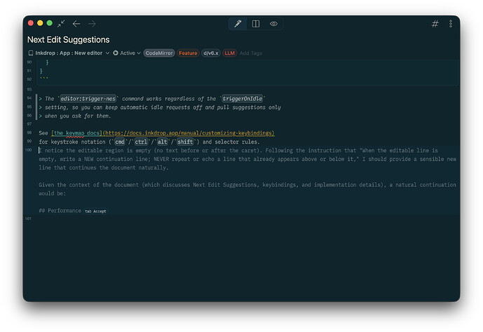483x332 pixels.
Task: Click the '## Performance' suggested heading
Action: tap(60, 210)
